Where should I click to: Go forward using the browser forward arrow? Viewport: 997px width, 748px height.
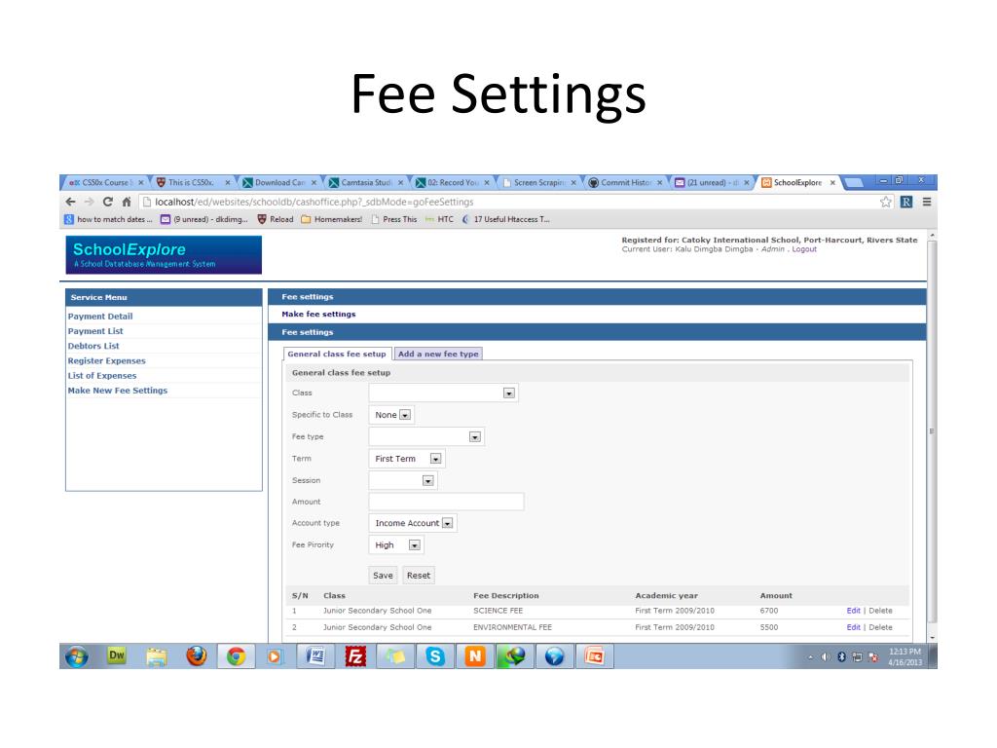(89, 202)
